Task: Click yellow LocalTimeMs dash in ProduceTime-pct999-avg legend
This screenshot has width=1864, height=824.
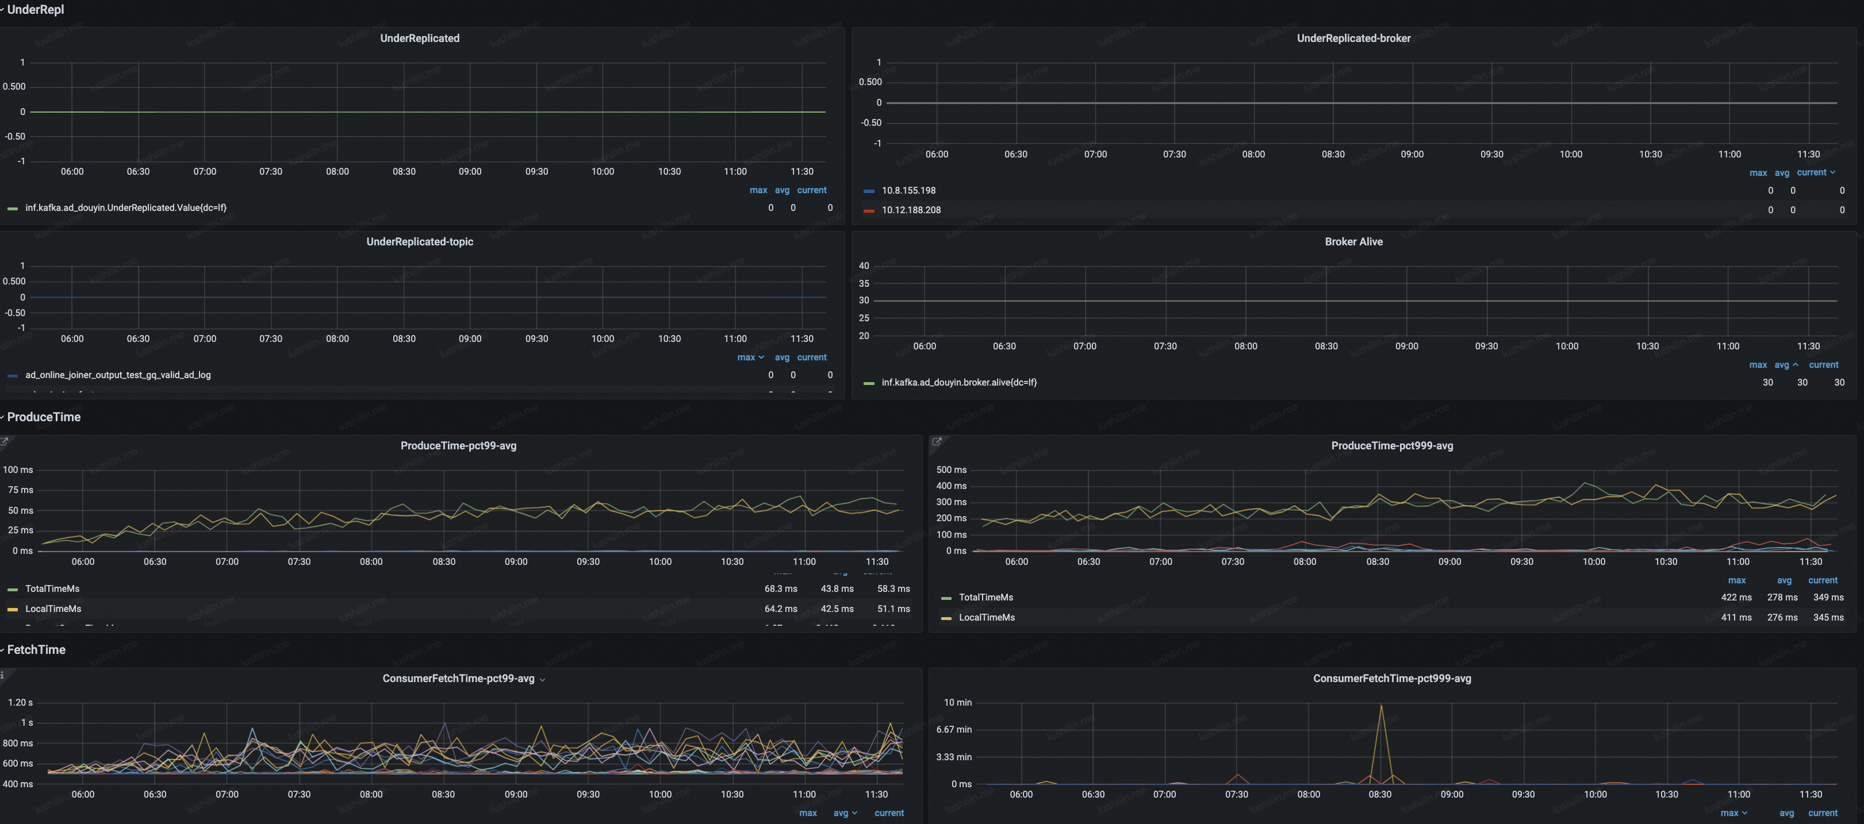Action: pos(946,618)
